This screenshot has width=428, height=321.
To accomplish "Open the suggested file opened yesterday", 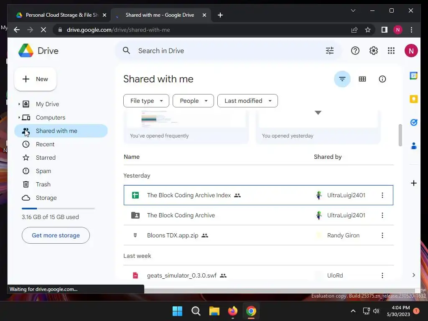I will 318,127.
